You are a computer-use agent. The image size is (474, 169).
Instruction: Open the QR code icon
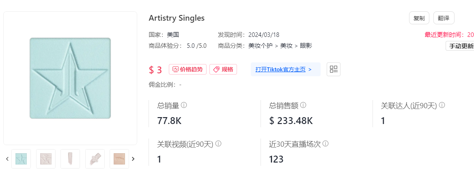[334, 69]
